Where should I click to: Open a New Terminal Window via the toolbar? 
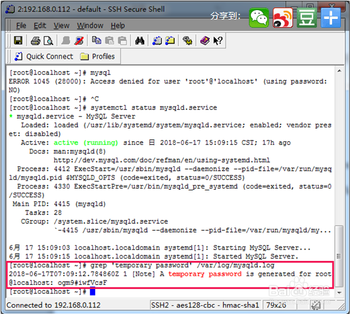157,41
